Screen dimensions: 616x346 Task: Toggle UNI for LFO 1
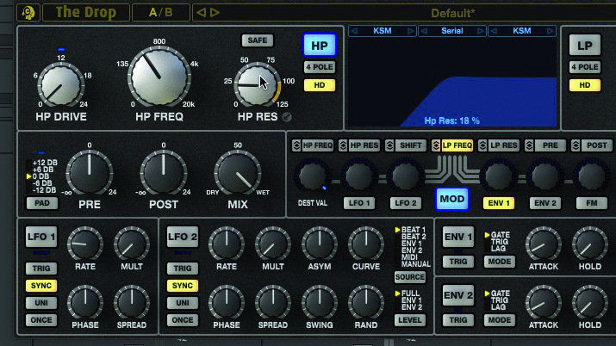tap(41, 303)
